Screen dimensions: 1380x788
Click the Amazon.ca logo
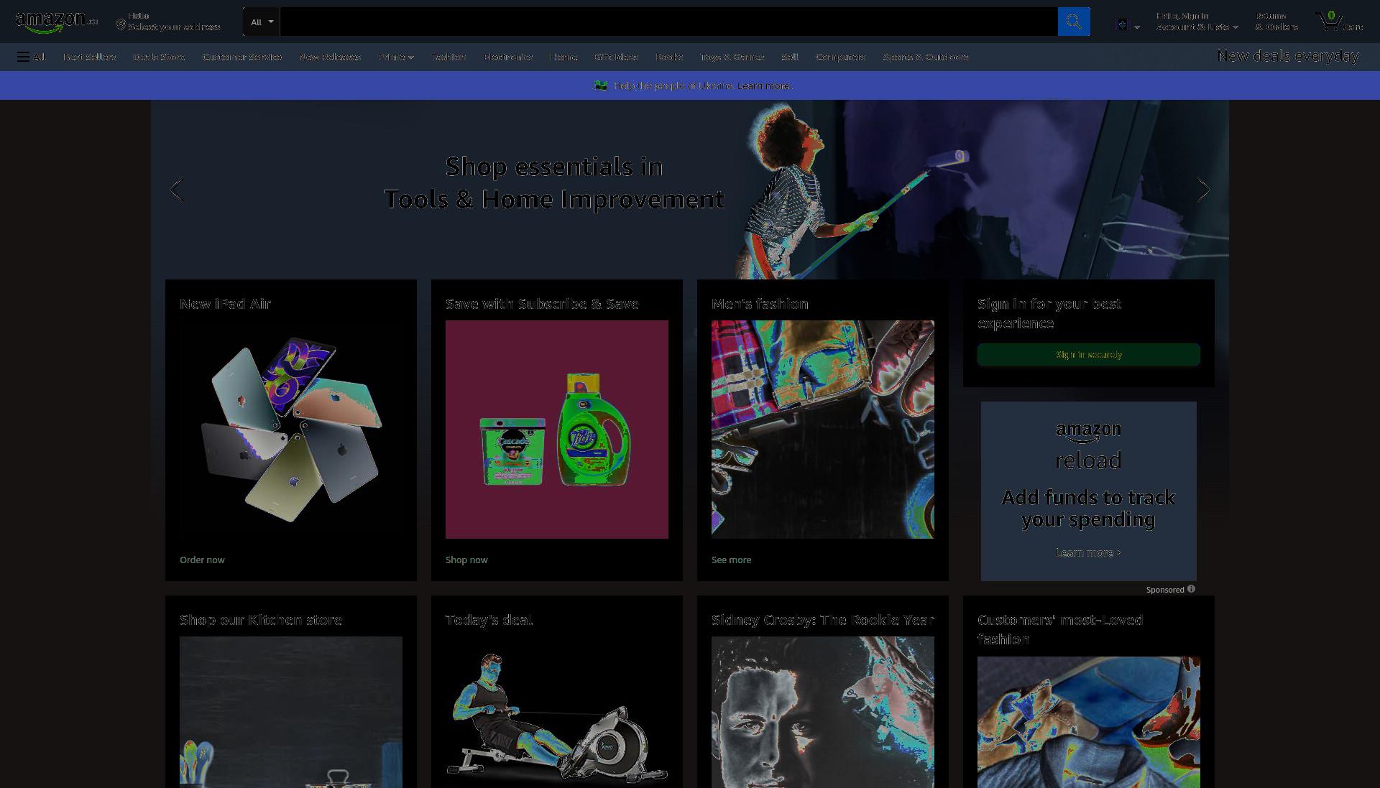click(x=56, y=22)
